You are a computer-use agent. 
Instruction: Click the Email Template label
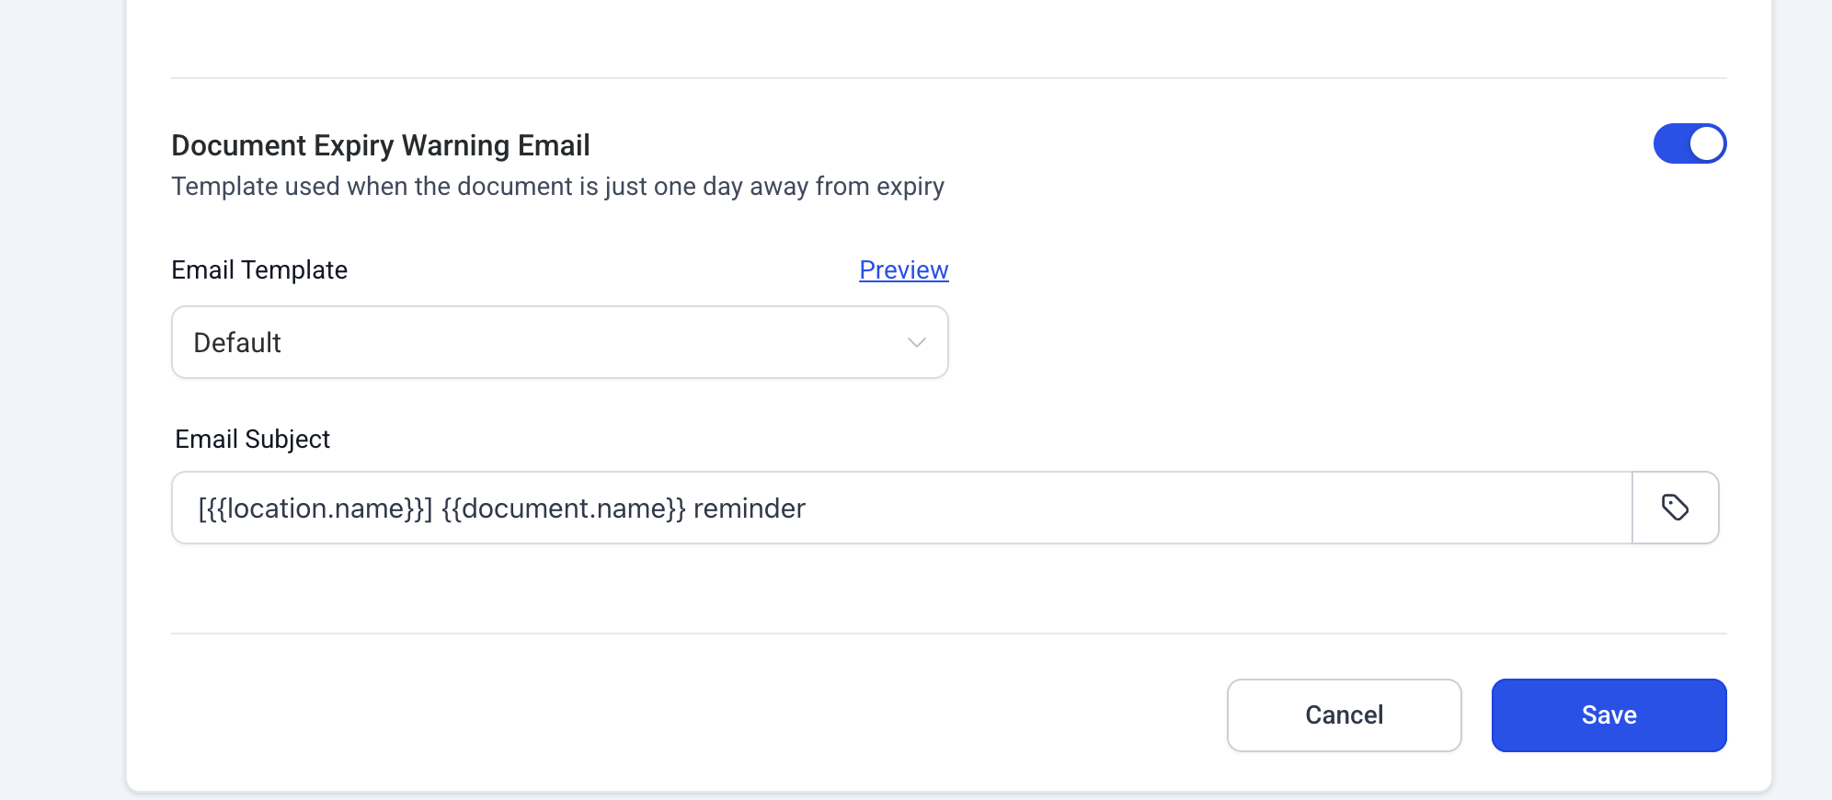[259, 270]
